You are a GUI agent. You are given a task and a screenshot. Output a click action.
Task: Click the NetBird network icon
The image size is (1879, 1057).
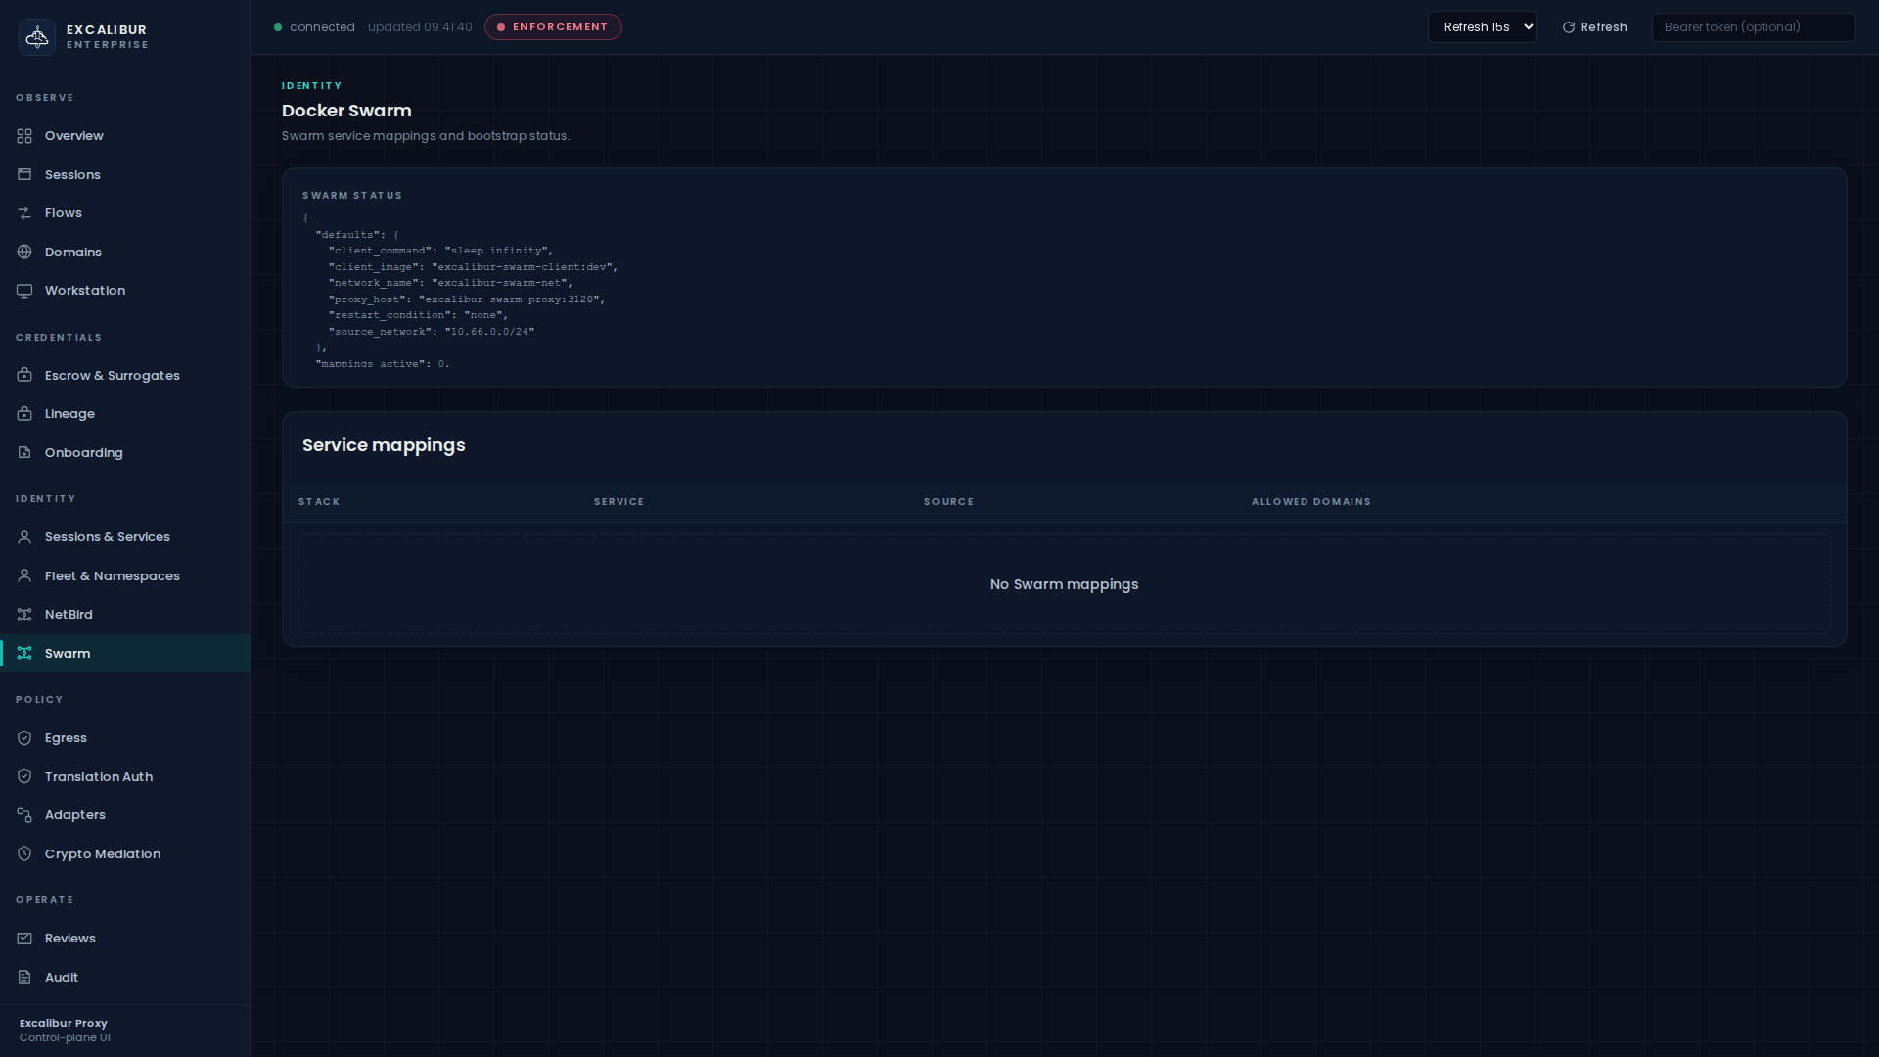point(24,615)
